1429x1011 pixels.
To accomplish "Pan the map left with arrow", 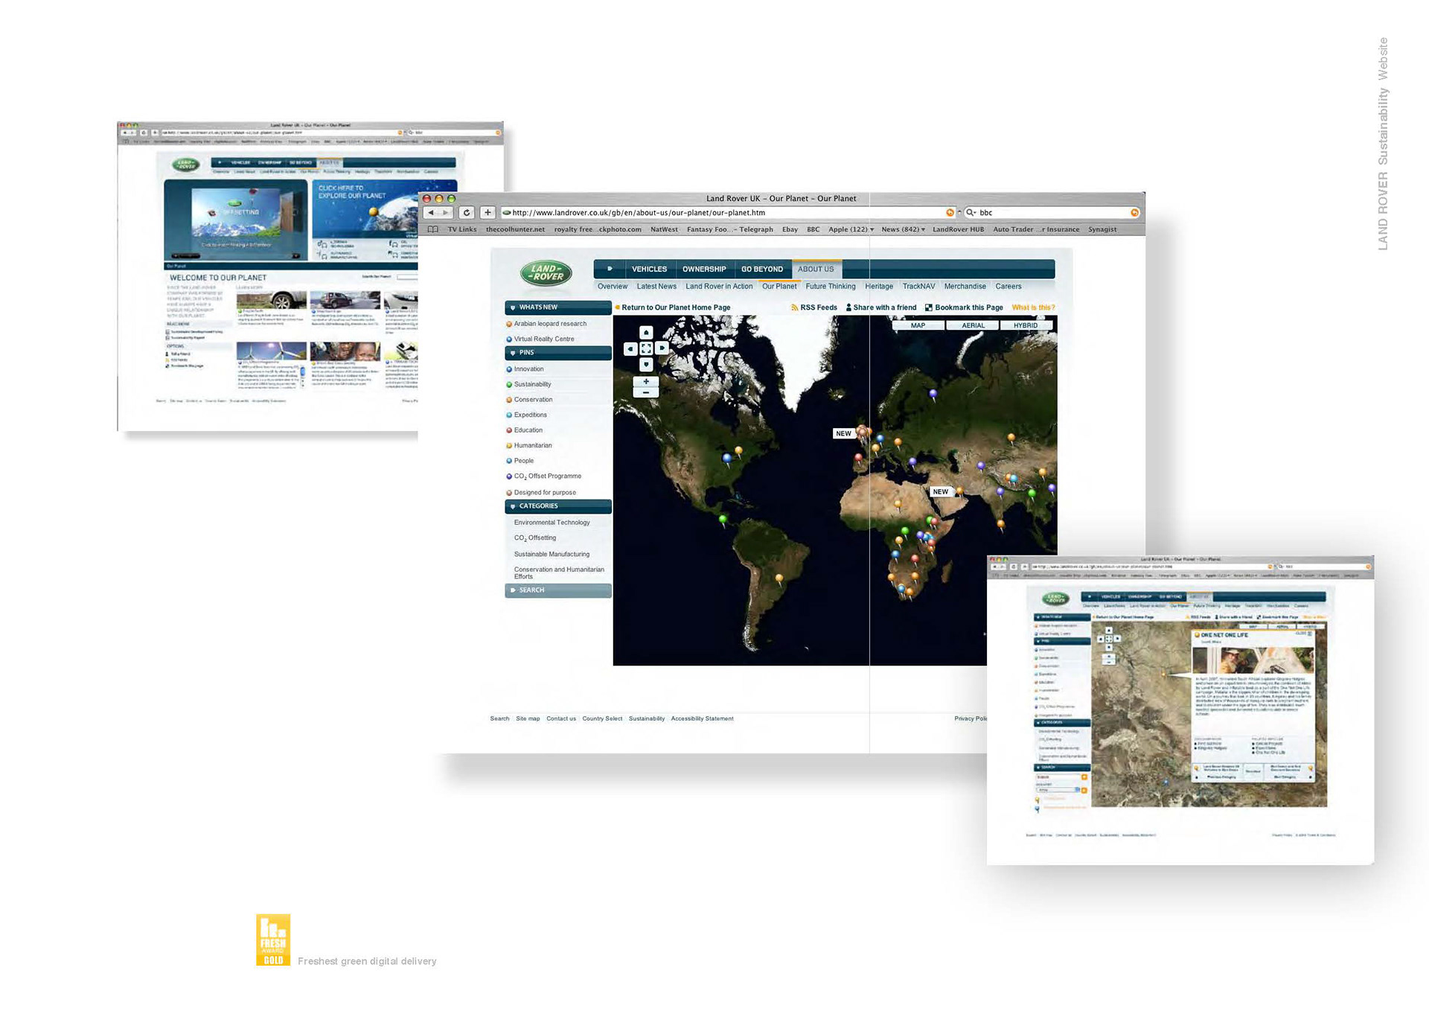I will (x=630, y=348).
